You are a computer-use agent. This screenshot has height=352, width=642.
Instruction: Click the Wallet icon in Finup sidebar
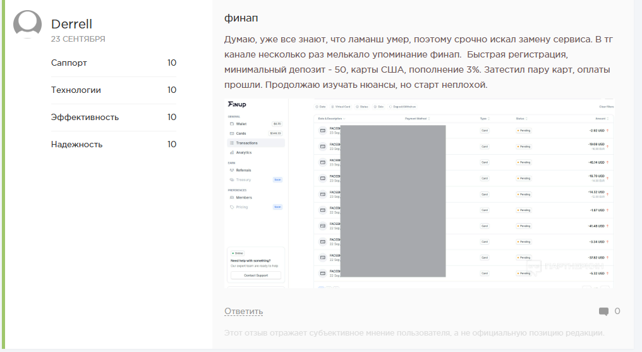coord(232,124)
